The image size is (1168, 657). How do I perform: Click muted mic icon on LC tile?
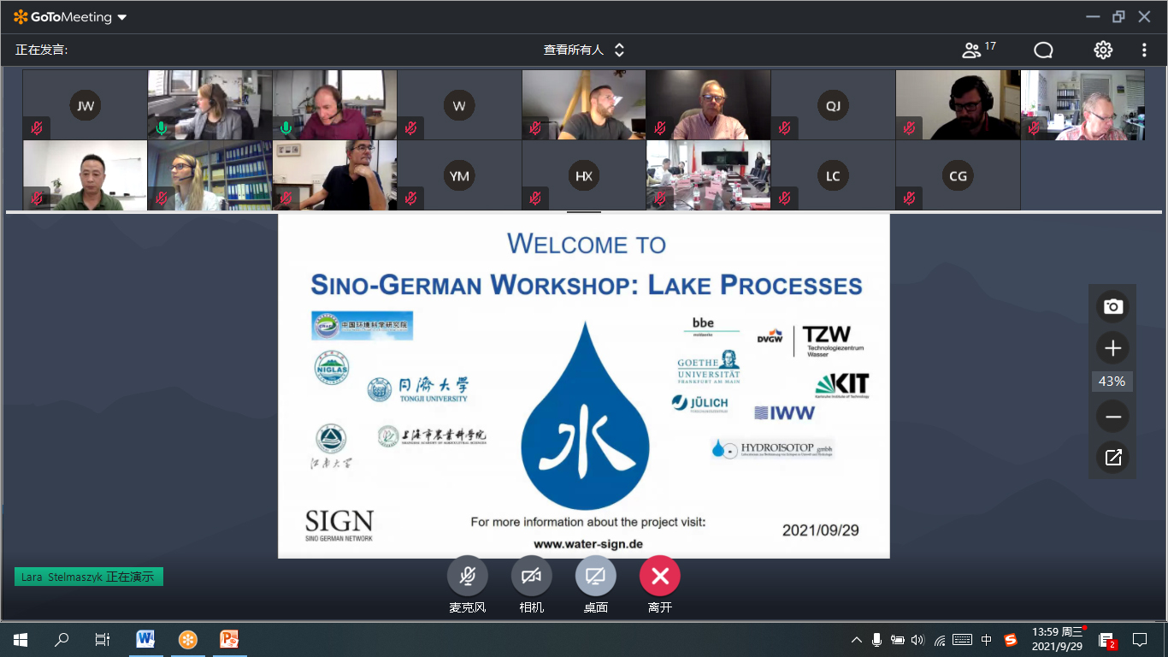(785, 198)
